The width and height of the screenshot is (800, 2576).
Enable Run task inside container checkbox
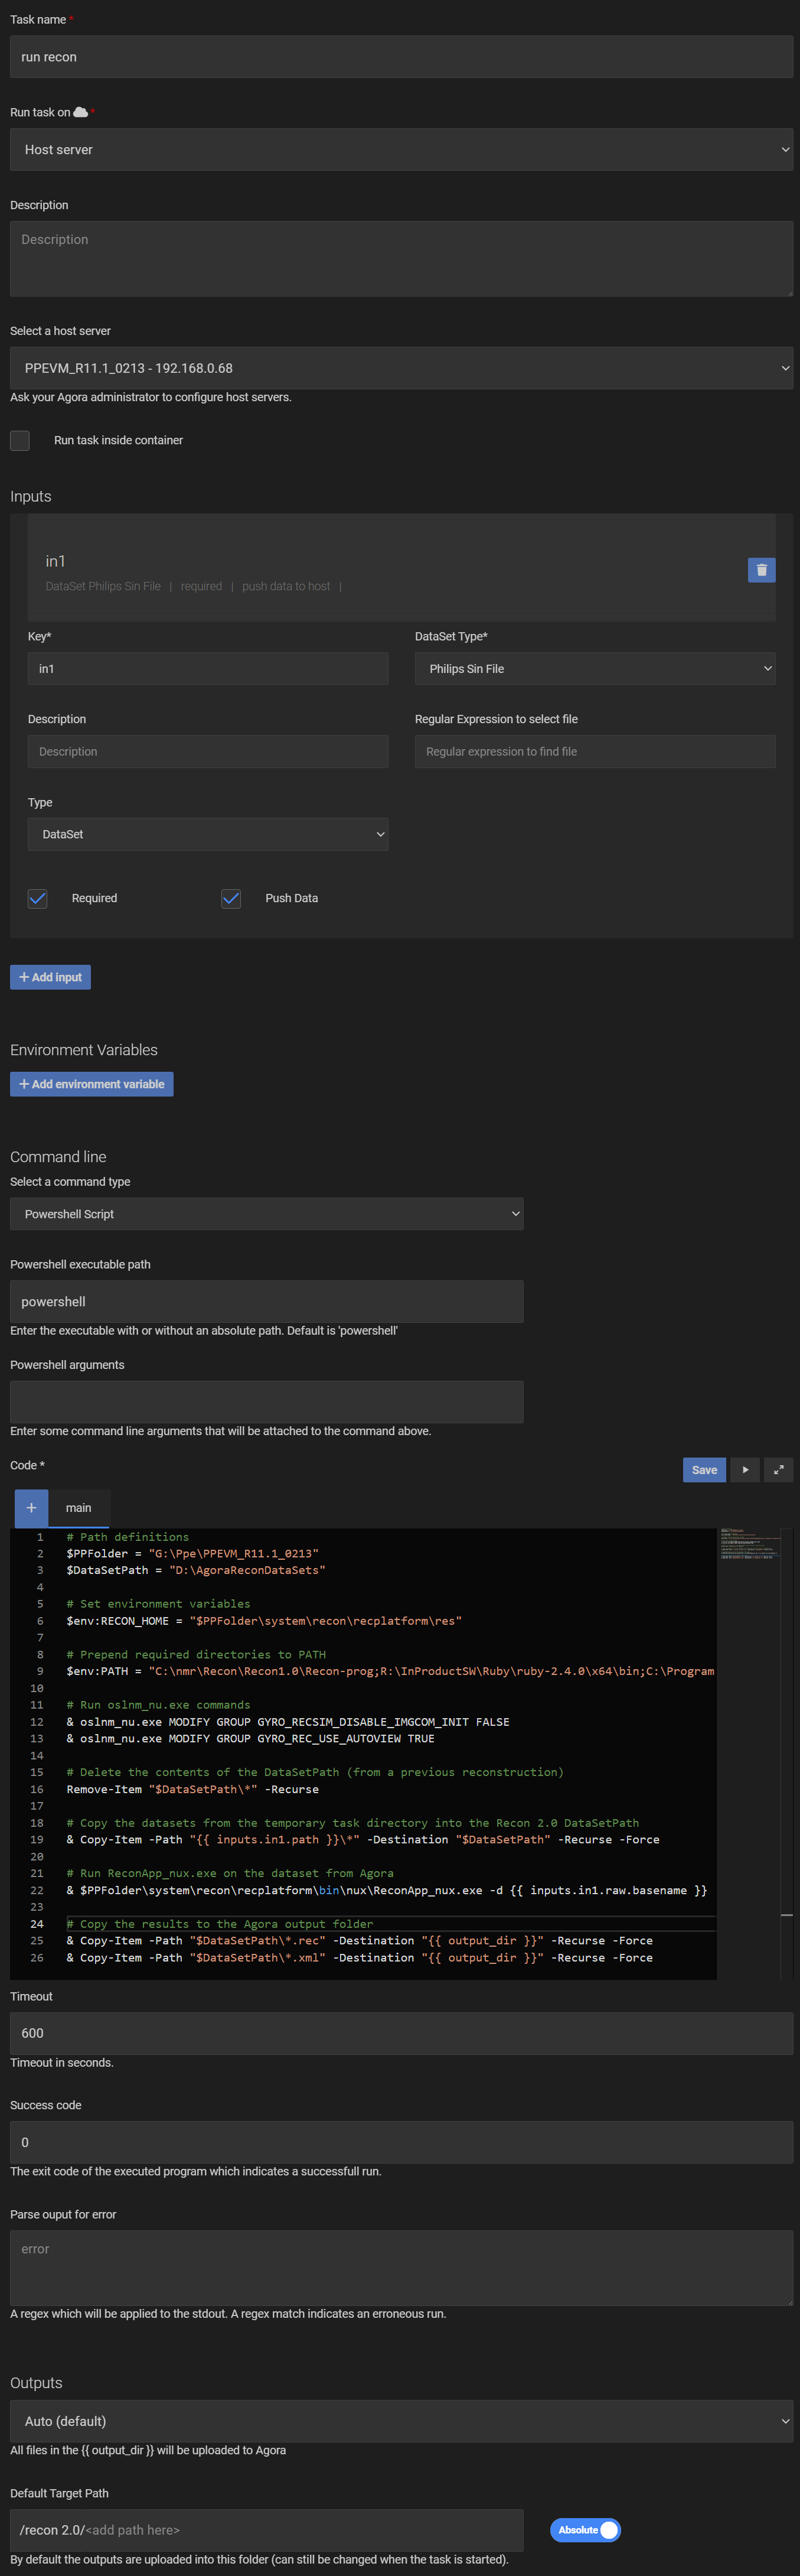coord(20,440)
